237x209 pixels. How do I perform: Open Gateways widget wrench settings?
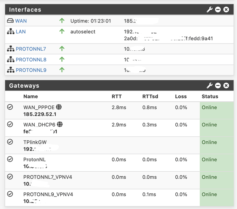(x=209, y=86)
